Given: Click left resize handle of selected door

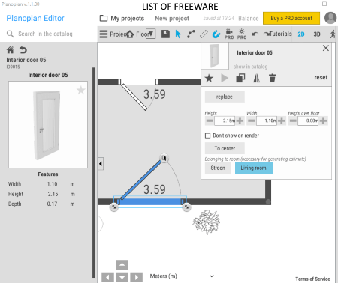Looking at the screenshot, I should click(114, 207).
